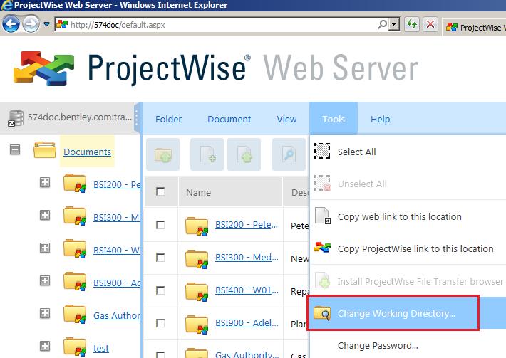Screen dimensions: 506x358
Task: Open BSI300 - M link in tree
Action: coord(117,218)
